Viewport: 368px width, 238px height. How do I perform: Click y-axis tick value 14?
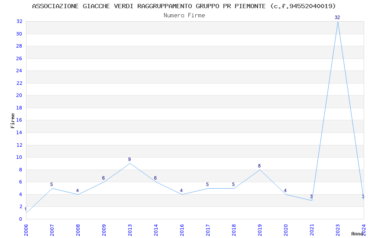point(19,132)
